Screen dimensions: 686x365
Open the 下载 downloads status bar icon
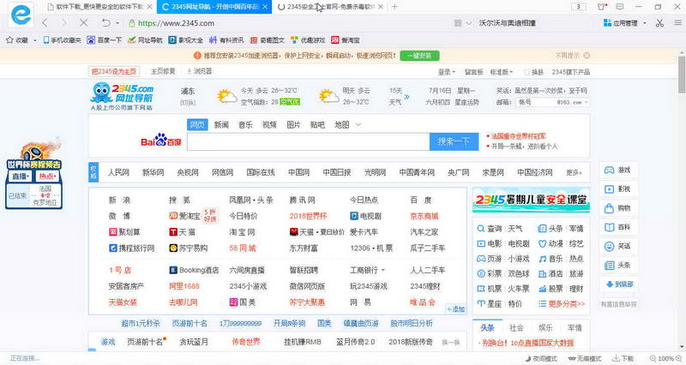[623, 358]
